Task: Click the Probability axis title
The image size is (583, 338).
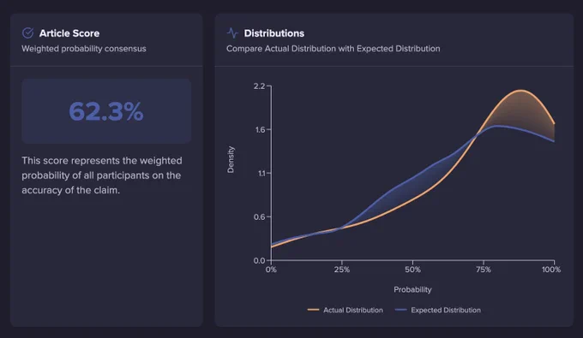Action: 412,289
